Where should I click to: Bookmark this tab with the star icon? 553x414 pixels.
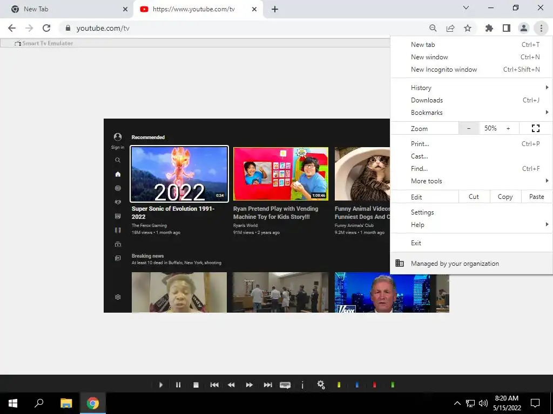(x=468, y=28)
